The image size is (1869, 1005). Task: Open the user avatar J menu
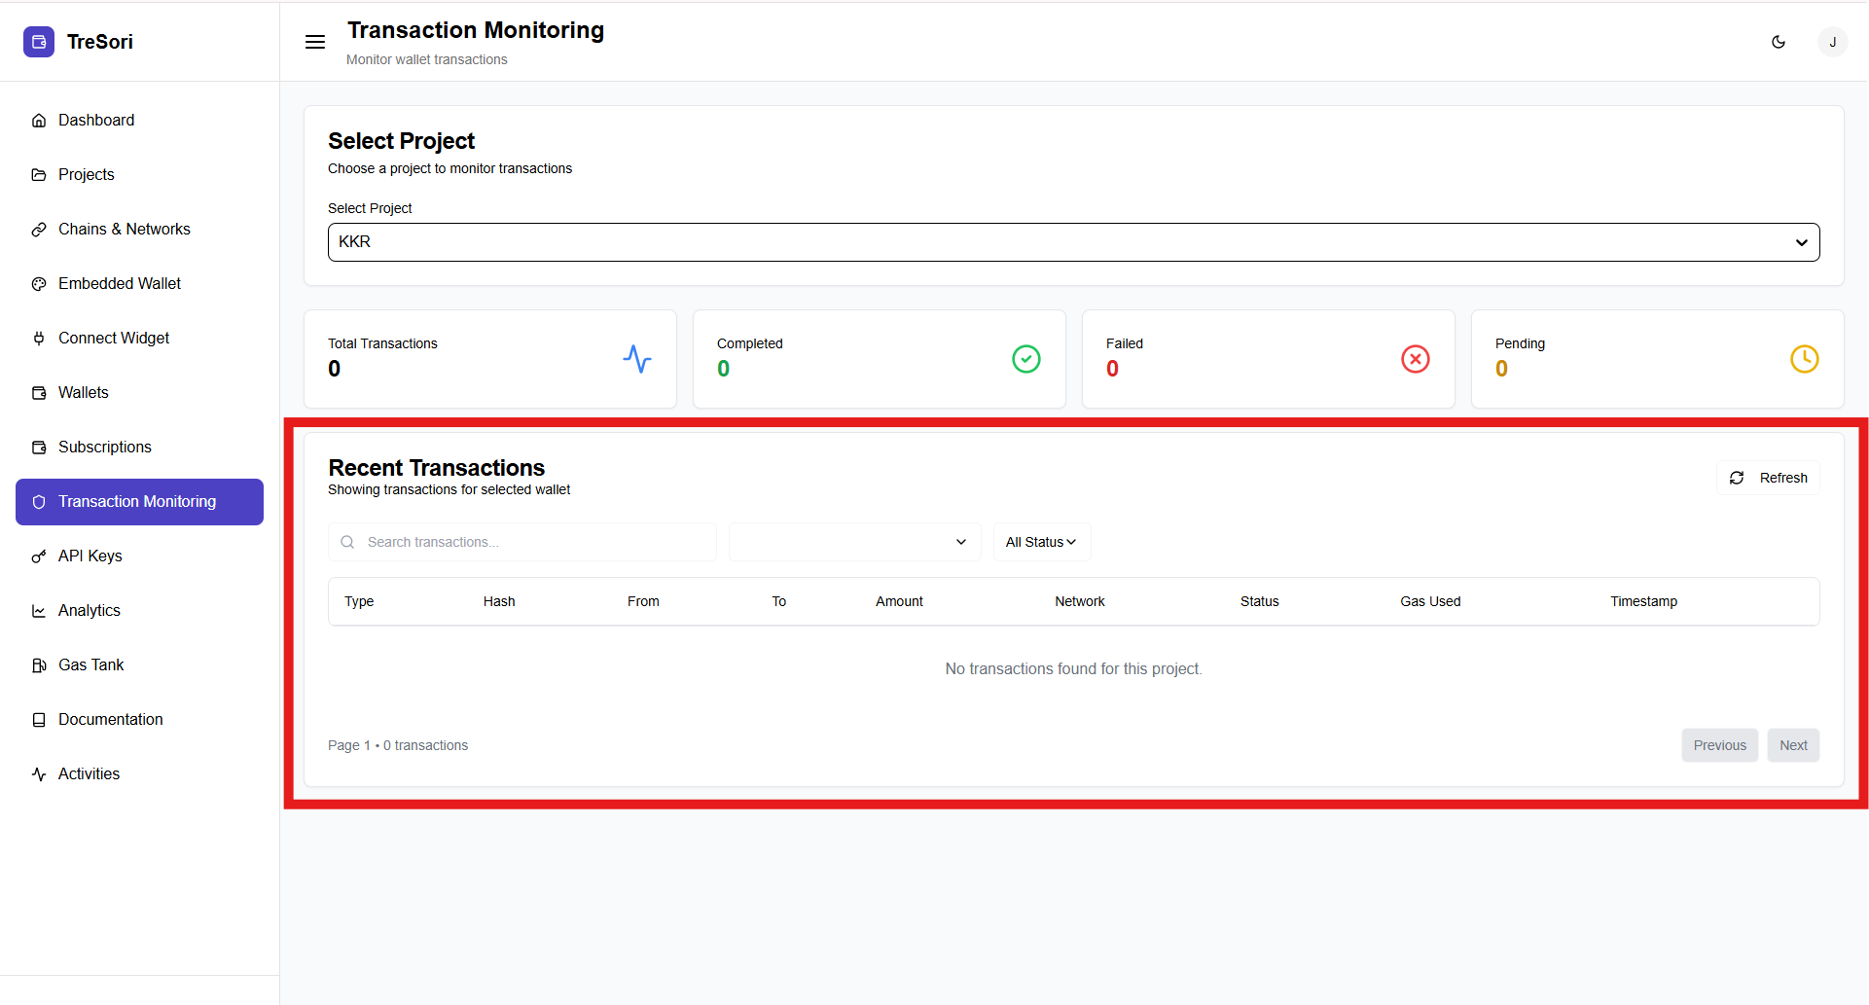[x=1832, y=42]
